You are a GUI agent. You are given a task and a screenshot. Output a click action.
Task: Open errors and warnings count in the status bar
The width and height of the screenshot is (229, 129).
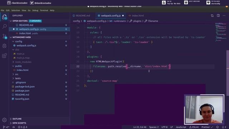(x=23, y=127)
